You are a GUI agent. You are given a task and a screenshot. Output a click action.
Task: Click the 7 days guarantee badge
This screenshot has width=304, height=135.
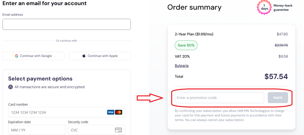tap(263, 7)
